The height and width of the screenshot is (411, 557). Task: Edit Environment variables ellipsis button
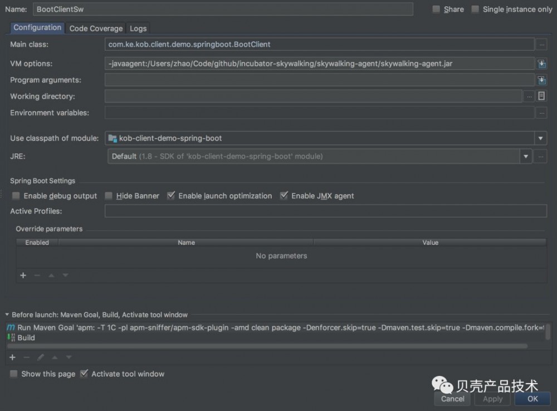(x=541, y=113)
